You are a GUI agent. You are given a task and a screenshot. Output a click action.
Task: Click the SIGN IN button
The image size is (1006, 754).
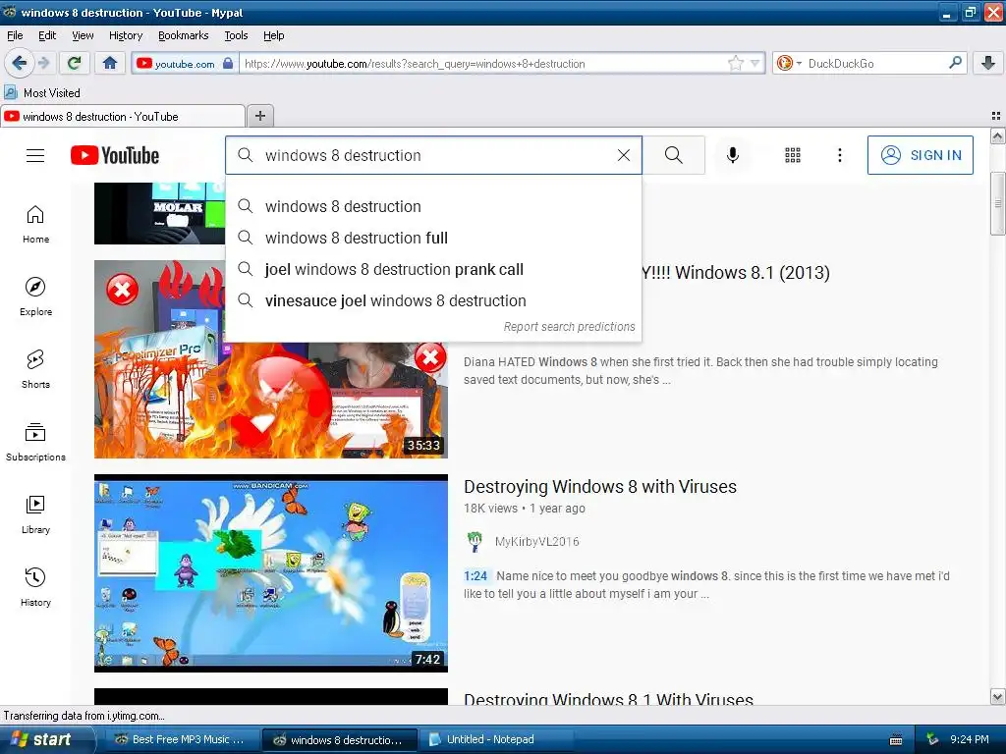[x=920, y=155]
